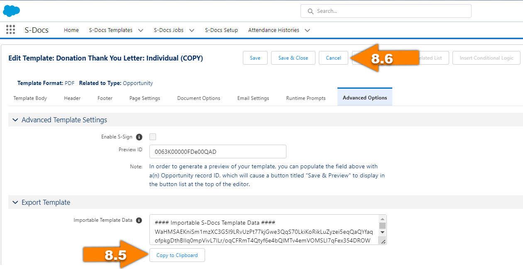Collapse the Export Template section
This screenshot has width=523, height=269.
15,202
